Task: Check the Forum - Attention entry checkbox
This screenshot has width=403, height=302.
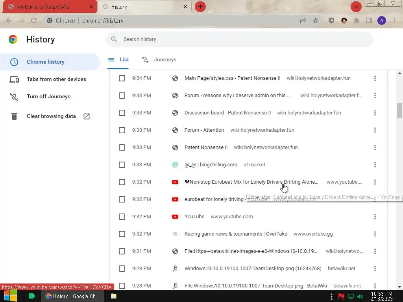Action: click(x=122, y=130)
